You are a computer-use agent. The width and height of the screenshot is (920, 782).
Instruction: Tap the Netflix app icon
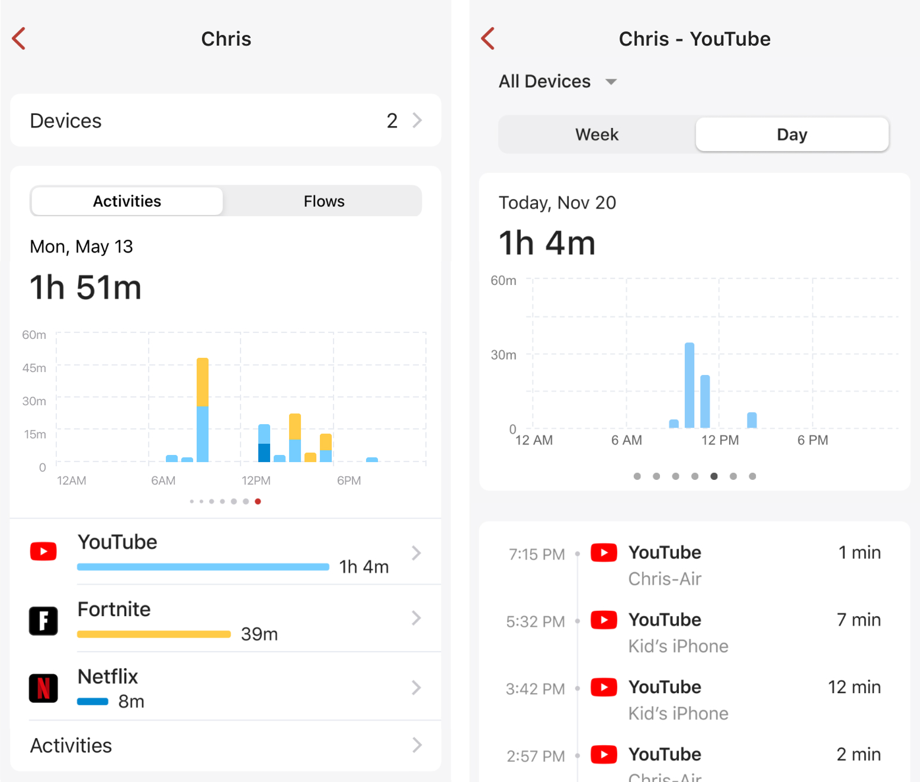[43, 688]
